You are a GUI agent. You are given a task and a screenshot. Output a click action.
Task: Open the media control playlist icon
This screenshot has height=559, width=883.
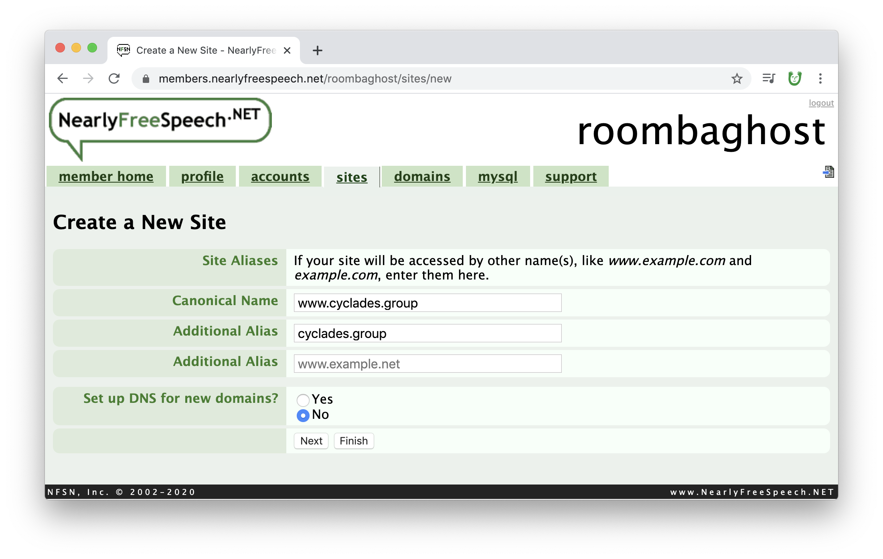pyautogui.click(x=768, y=78)
